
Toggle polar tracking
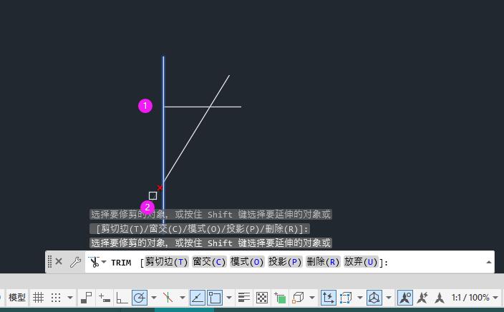(140, 297)
